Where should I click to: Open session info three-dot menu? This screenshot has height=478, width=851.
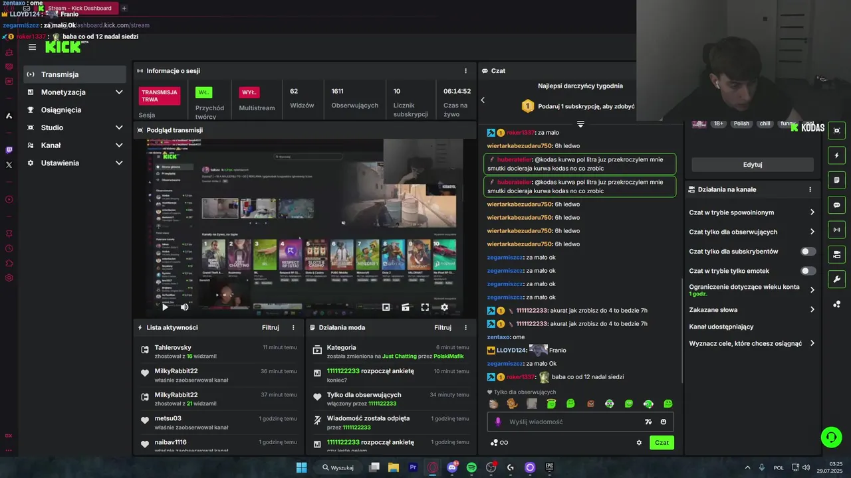pyautogui.click(x=465, y=70)
